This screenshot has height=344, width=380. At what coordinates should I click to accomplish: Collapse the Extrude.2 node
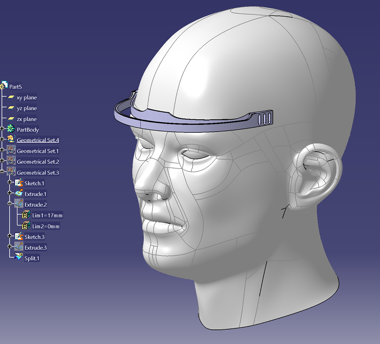9,204
